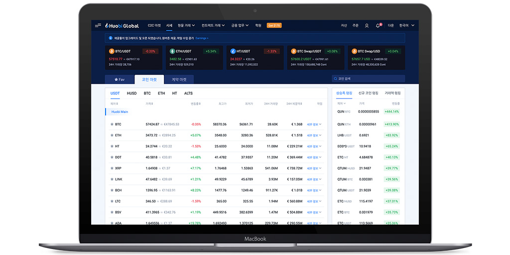Viewport: 510px width, 255px height.
Task: Favorite the LINK row star
Action: (112, 179)
